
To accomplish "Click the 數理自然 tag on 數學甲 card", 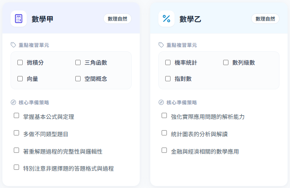I will 117,19.
